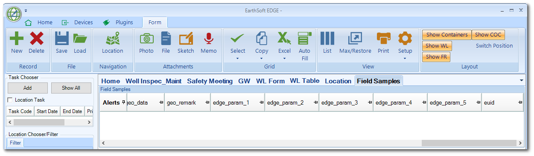
Task: Click the Start Date column header
Action: [47, 111]
